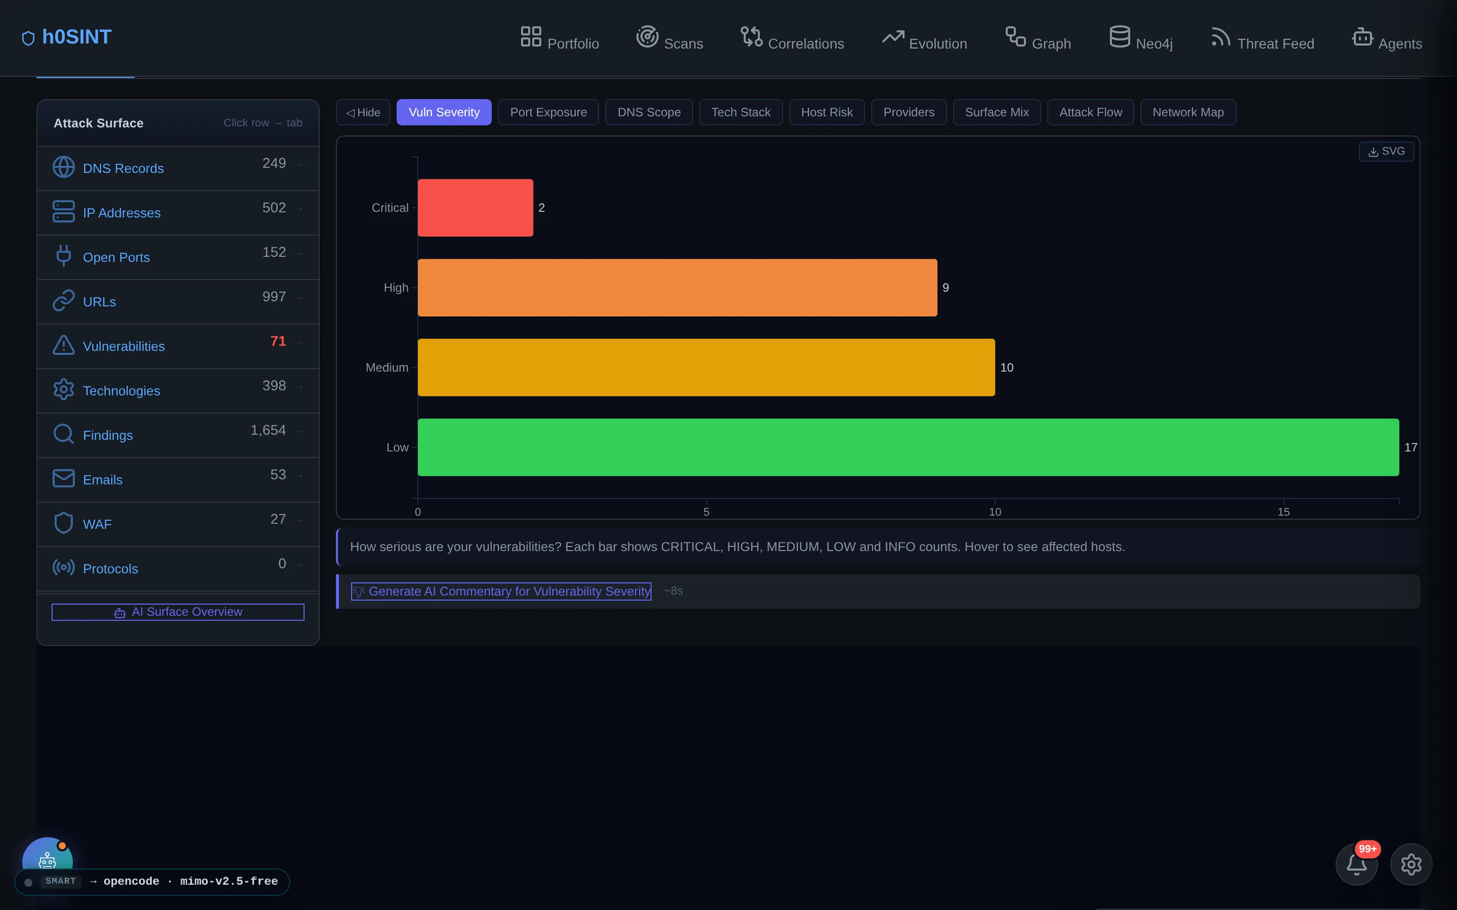The width and height of the screenshot is (1457, 910).
Task: Click the server icon for IP Addresses
Action: click(x=63, y=212)
